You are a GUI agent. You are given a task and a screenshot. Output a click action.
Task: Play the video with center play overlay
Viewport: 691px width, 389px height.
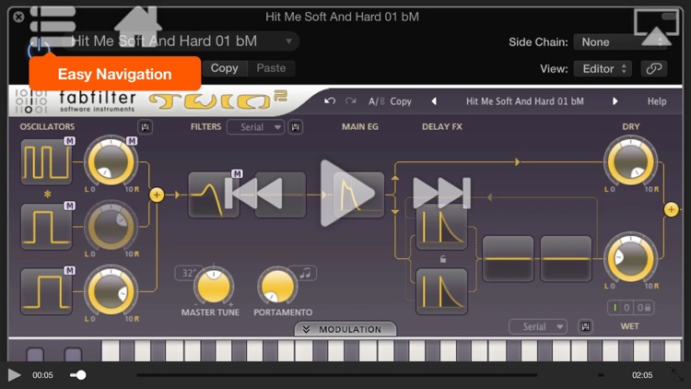[348, 194]
